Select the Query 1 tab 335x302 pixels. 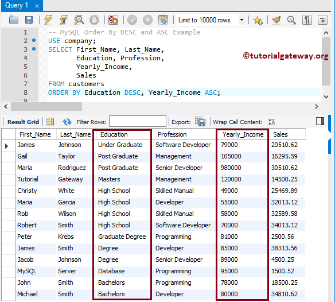click(x=17, y=5)
